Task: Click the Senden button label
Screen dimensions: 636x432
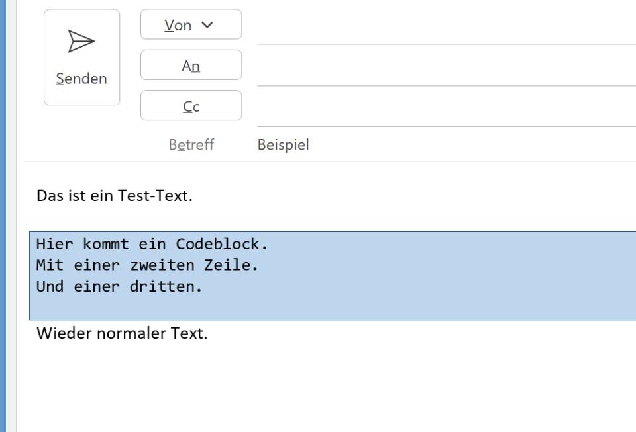Action: 81,78
